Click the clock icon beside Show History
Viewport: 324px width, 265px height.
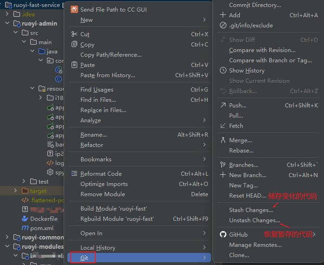[223, 70]
